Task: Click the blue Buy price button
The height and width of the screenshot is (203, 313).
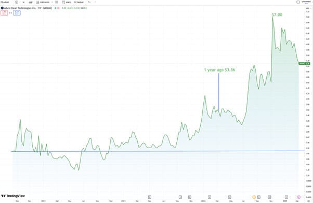Action: click(x=17, y=13)
